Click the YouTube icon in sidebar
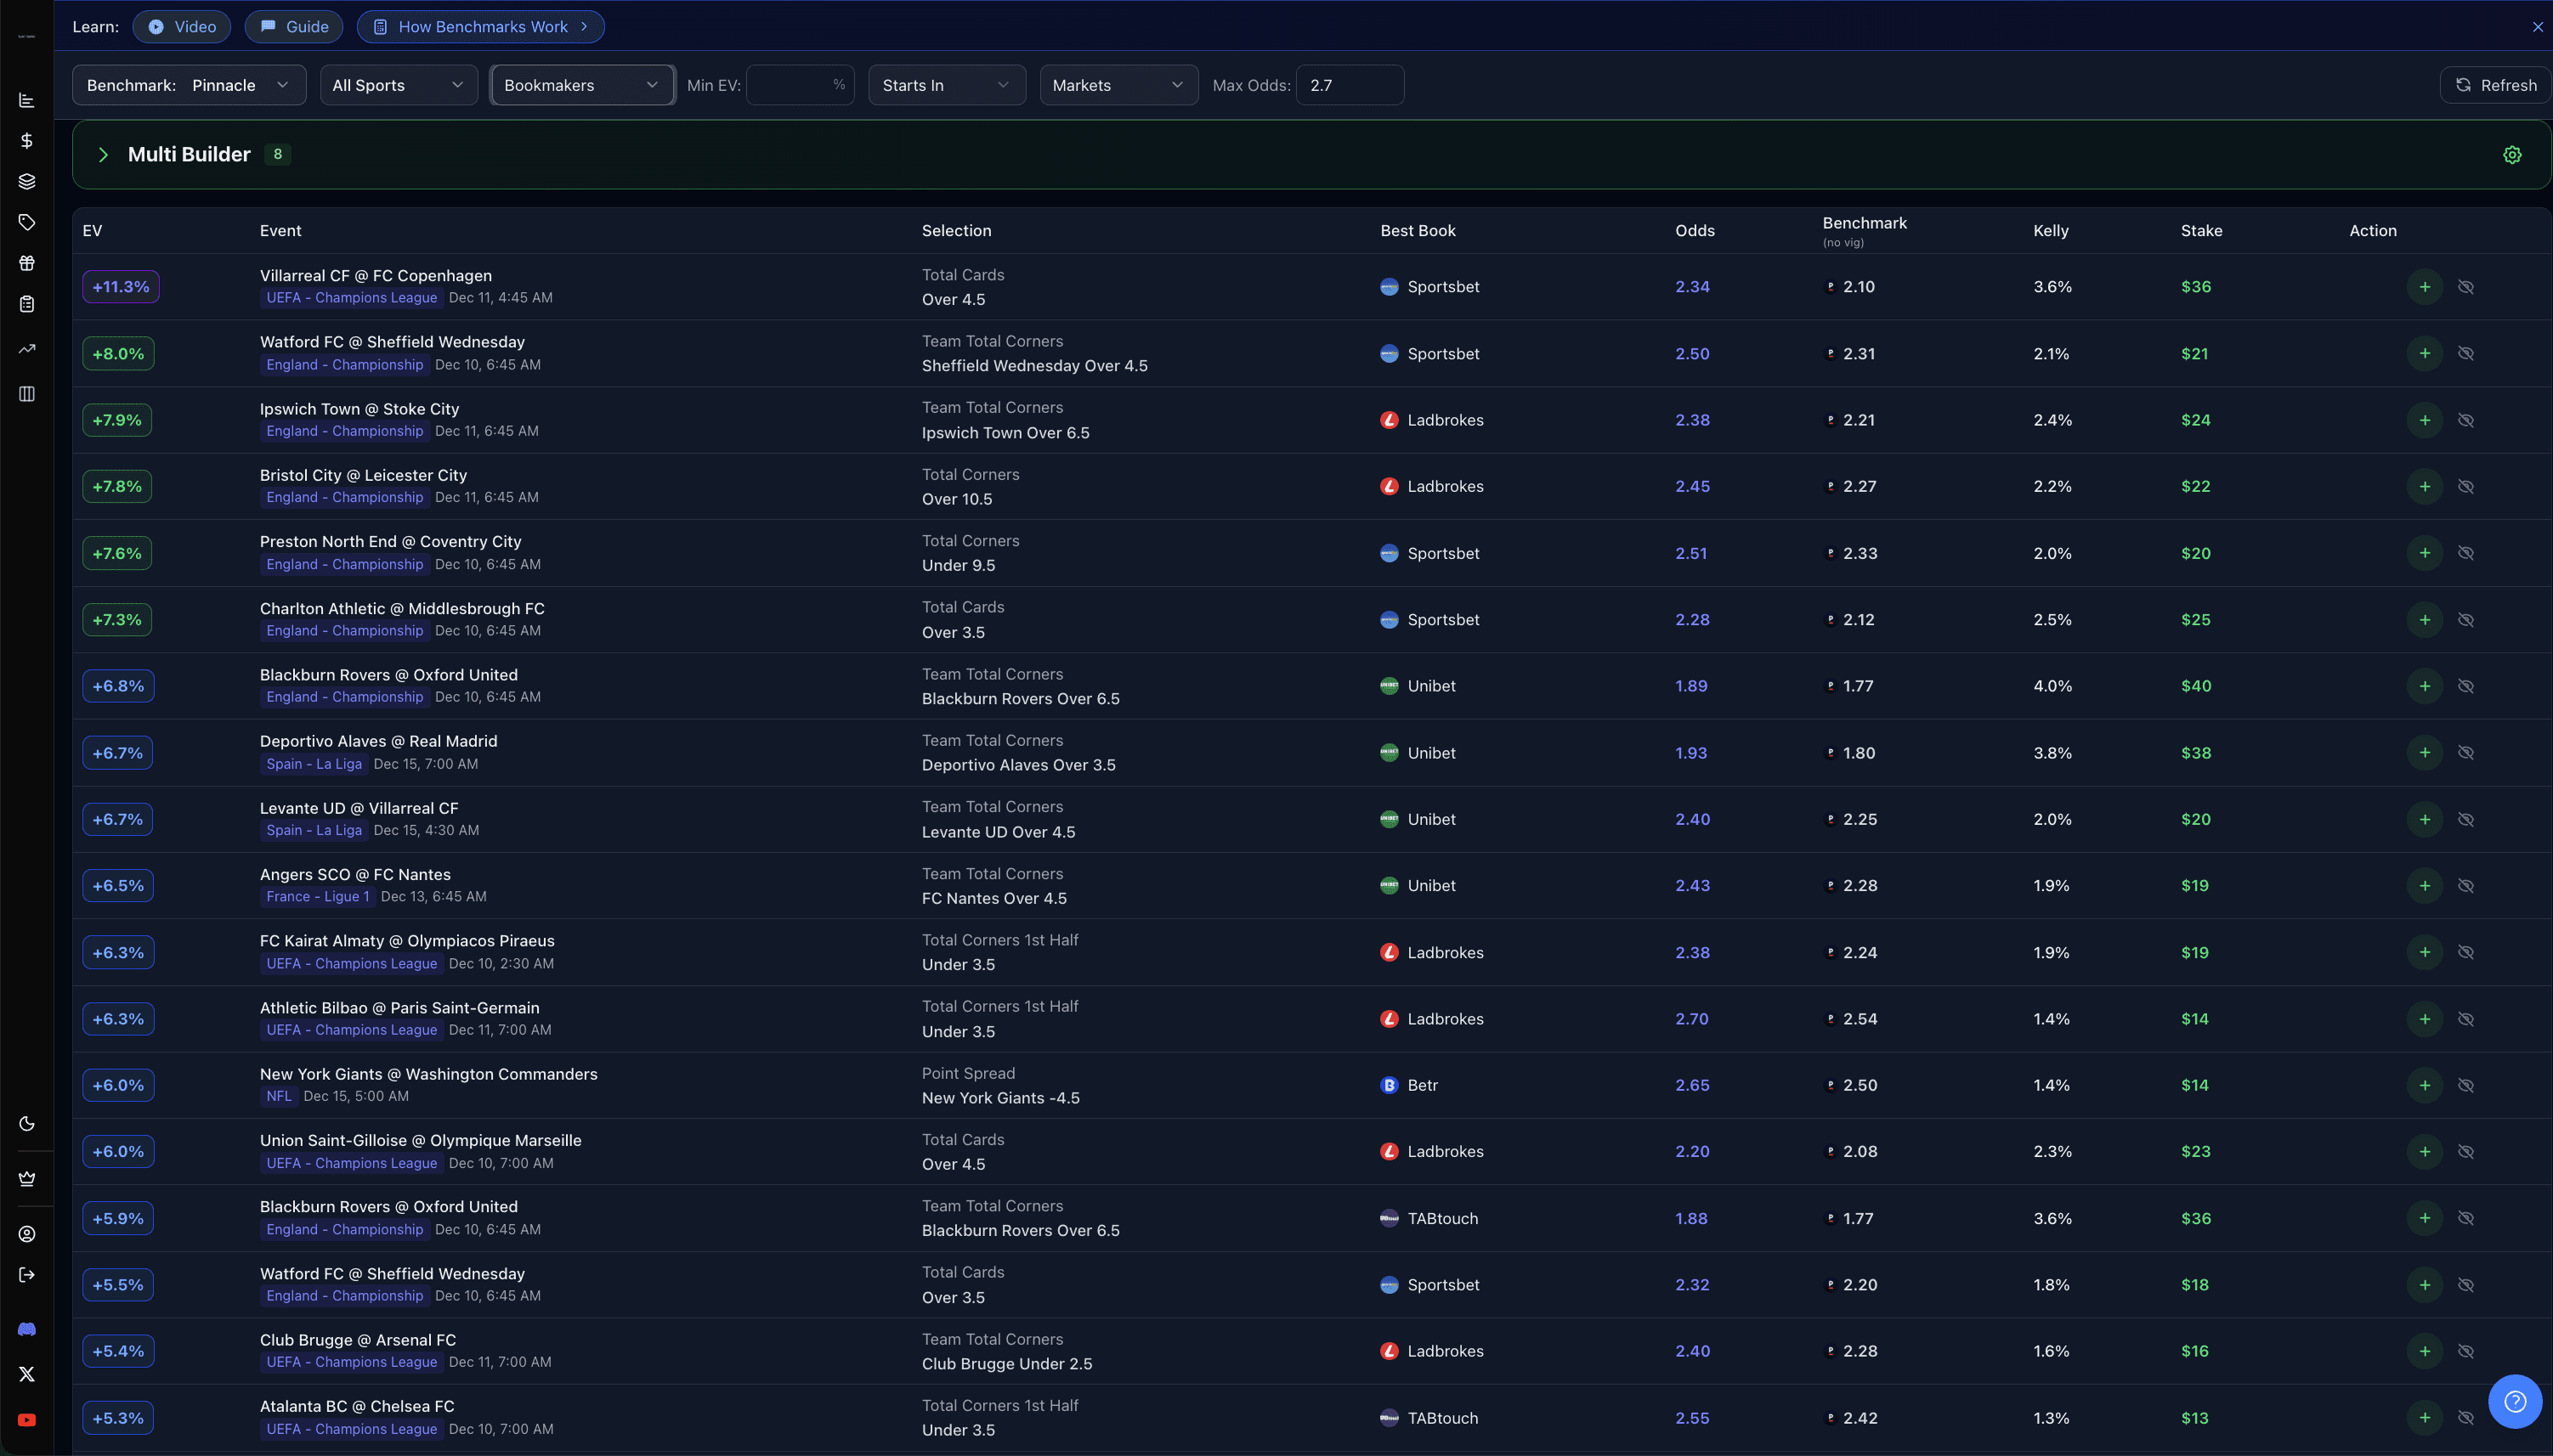The width and height of the screenshot is (2553, 1456). [x=27, y=1420]
